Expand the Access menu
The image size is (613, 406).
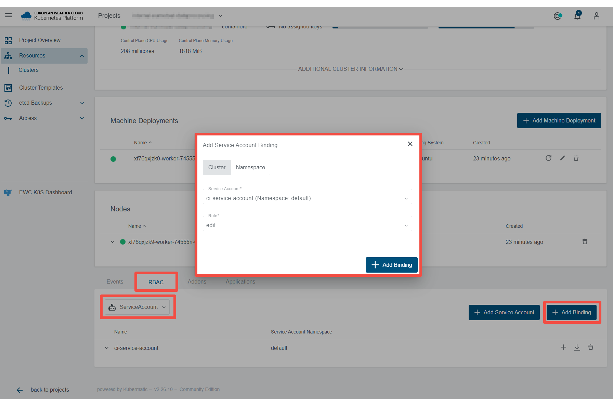[82, 118]
